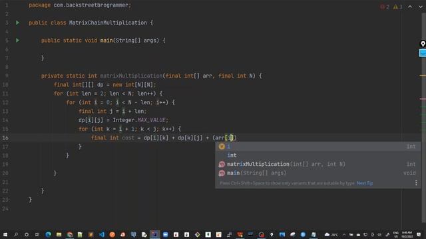Viewport: 426px width, 239px height.
Task: Open Cortana circle on taskbar
Action: (x=27, y=234)
